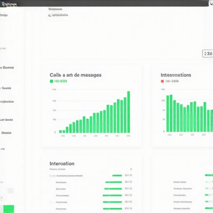The width and height of the screenshot is (213, 213).
Task: Click the green legend square under Calls chart title
Action: tap(52, 81)
